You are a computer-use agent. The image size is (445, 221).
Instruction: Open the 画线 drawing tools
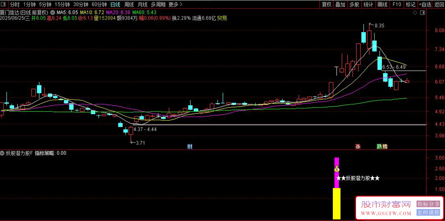click(383, 4)
